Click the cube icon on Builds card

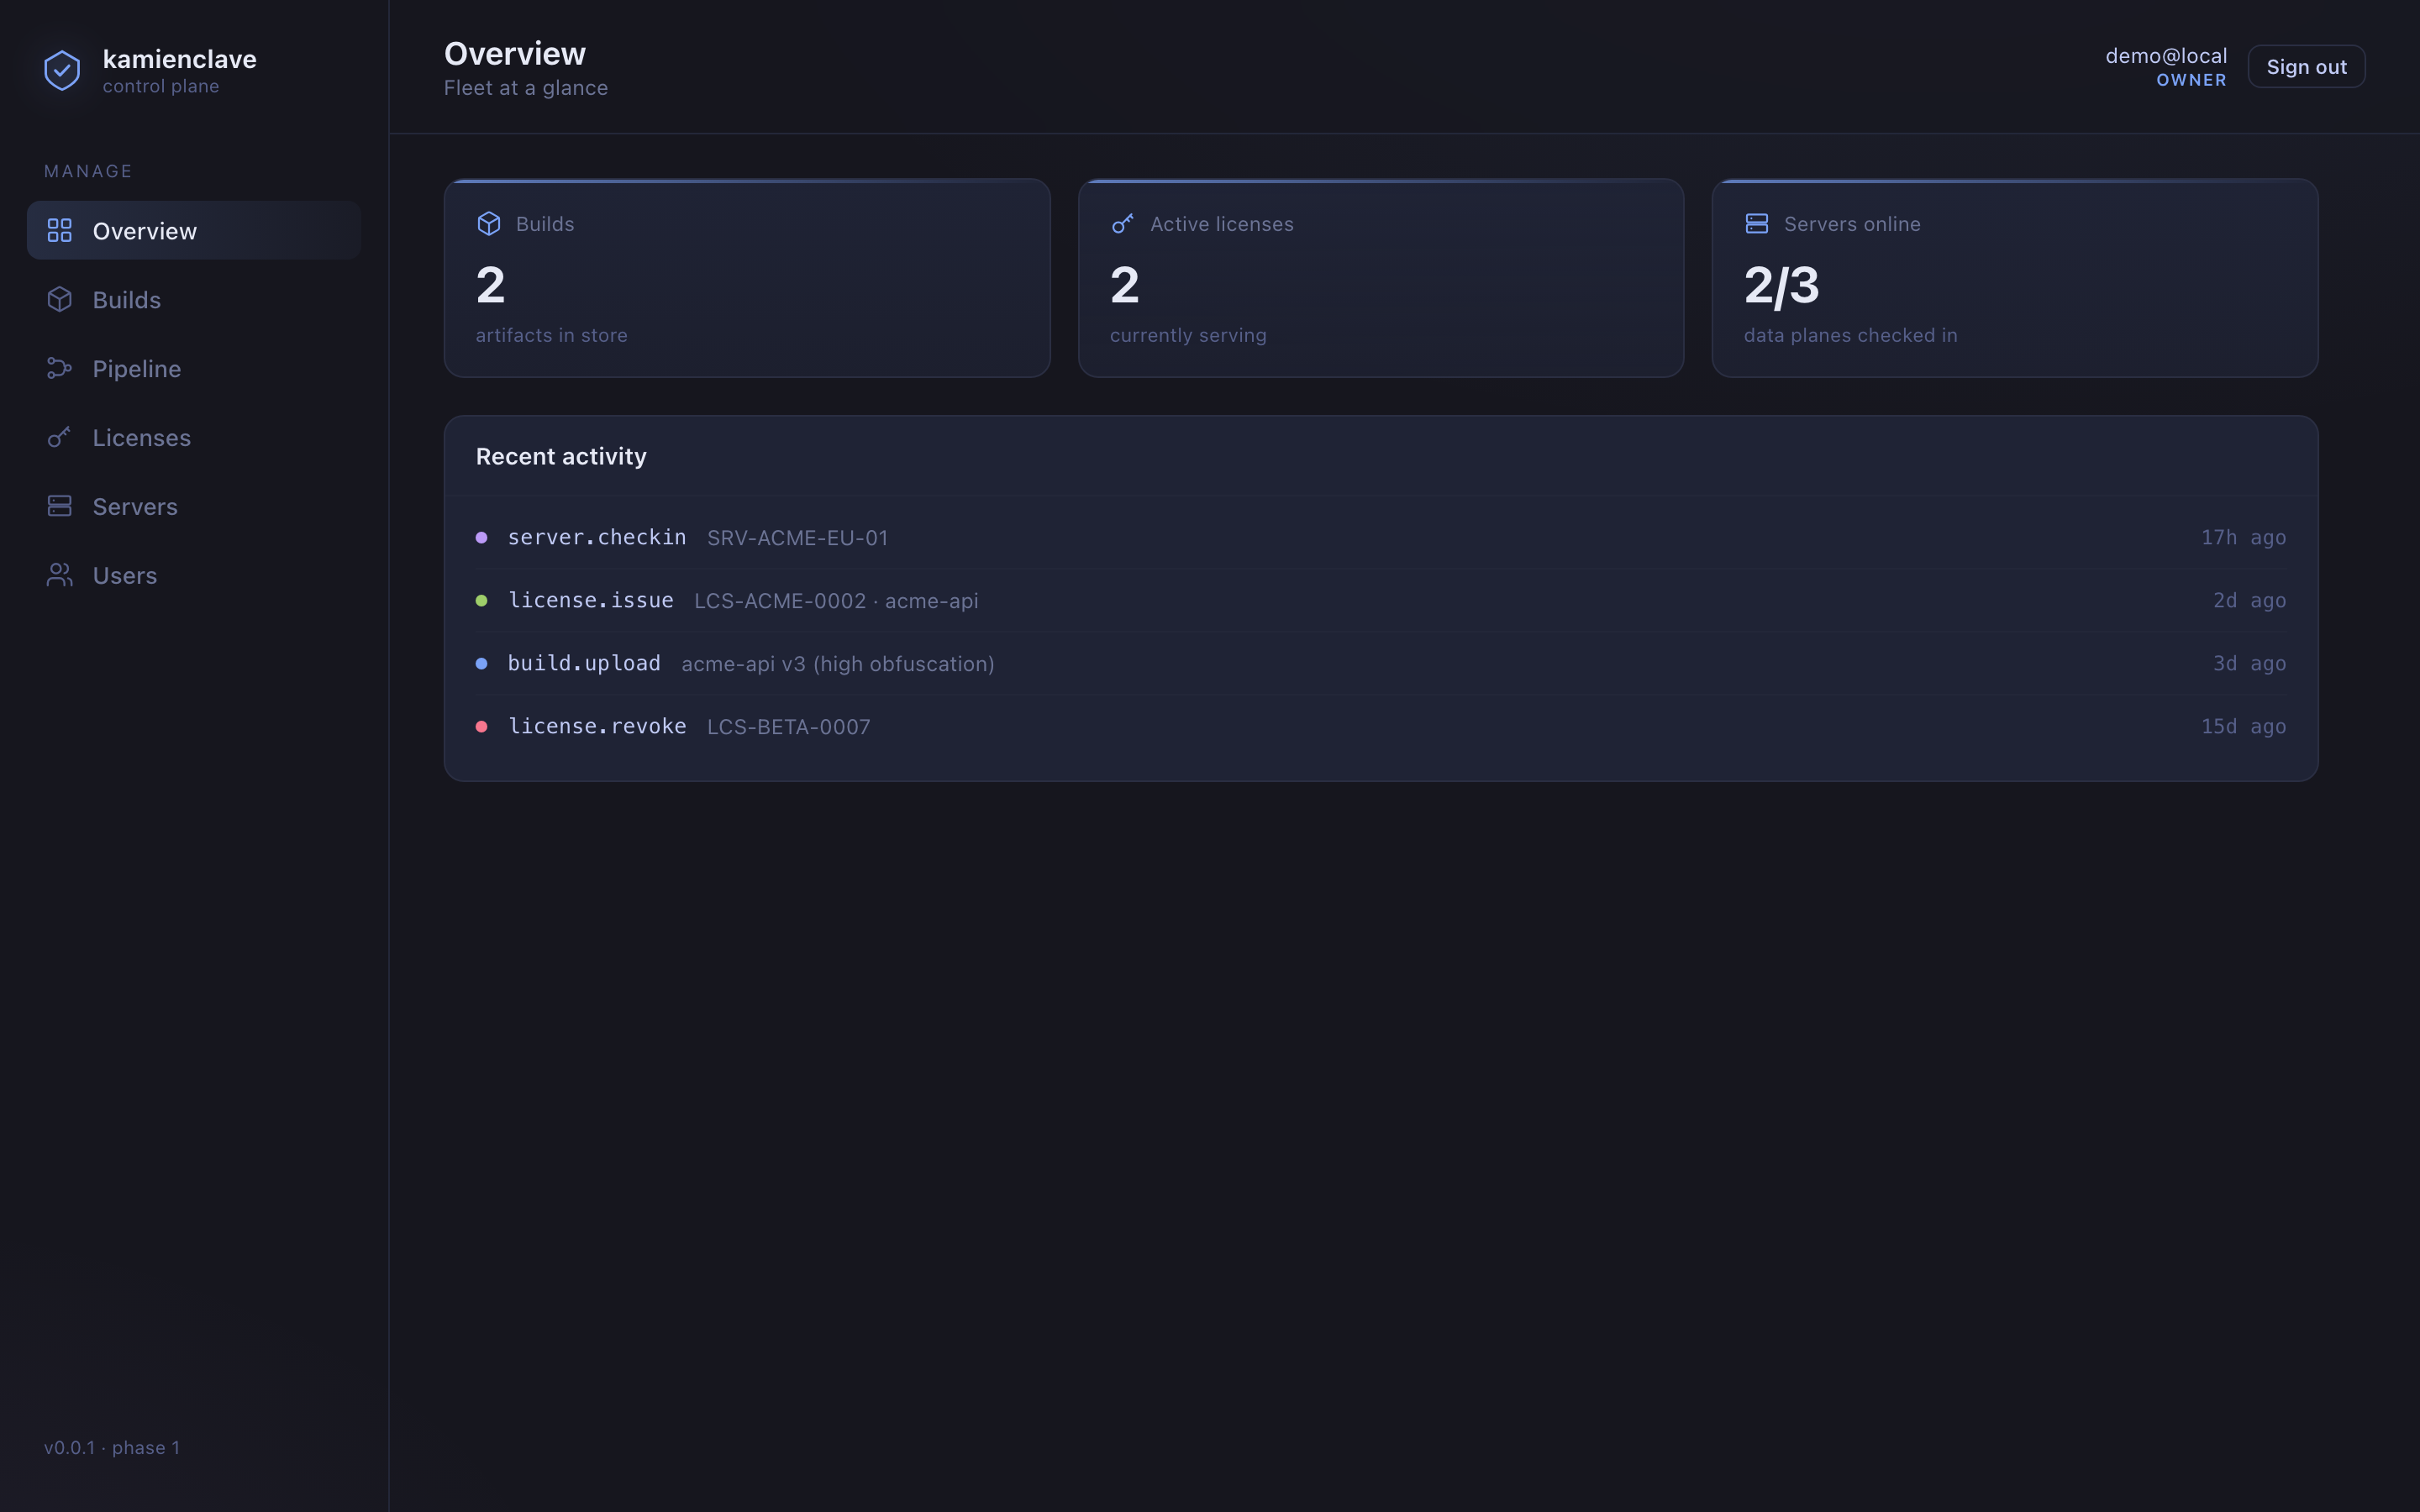[489, 223]
